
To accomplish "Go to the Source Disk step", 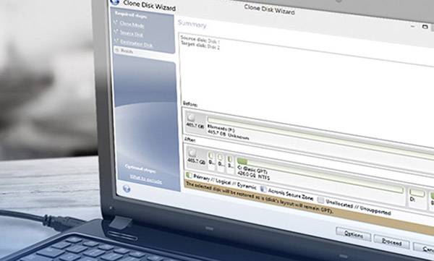I will pos(132,34).
